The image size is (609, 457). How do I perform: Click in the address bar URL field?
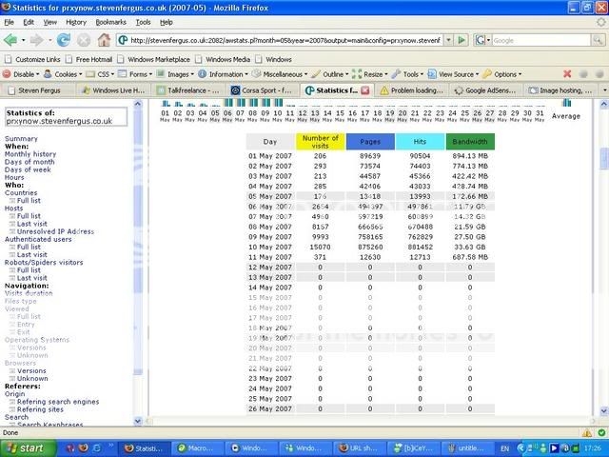[x=285, y=40]
